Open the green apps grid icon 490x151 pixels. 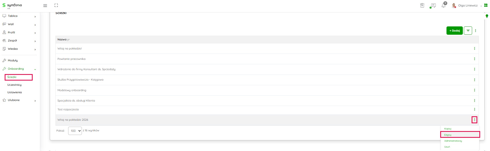(486, 5)
